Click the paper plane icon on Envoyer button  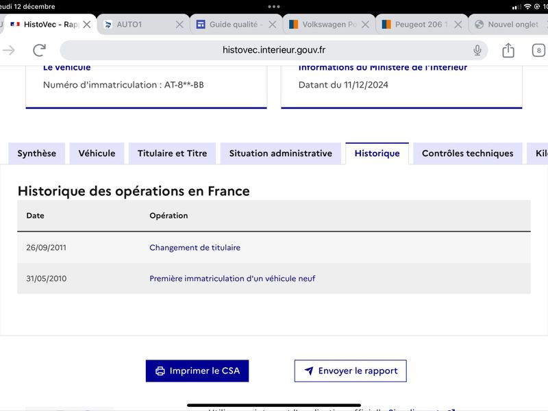click(x=309, y=371)
